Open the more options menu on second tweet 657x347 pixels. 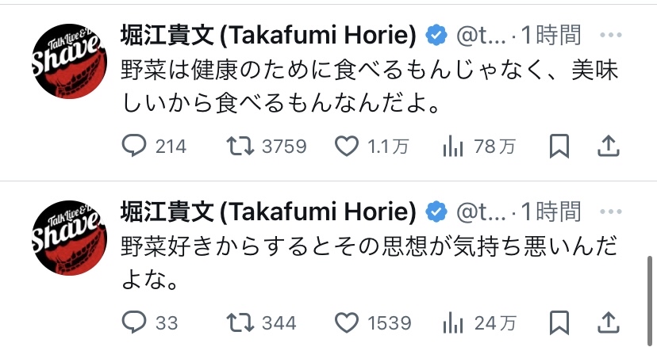tap(610, 212)
